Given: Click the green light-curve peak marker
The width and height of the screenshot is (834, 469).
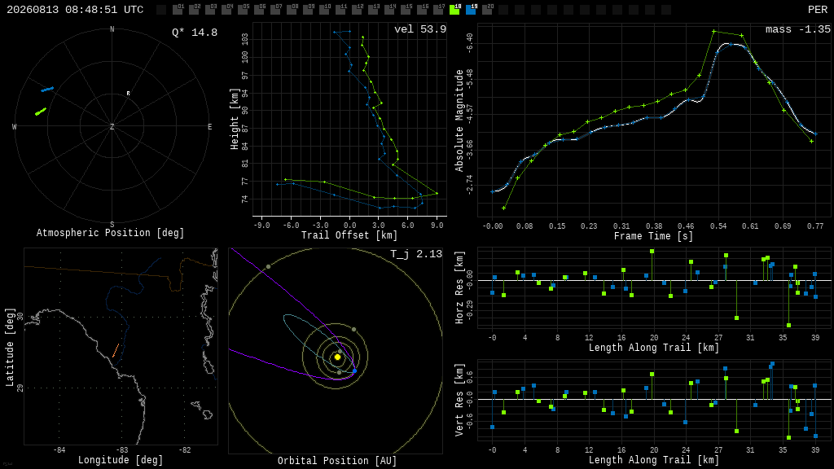Looking at the screenshot, I should tap(713, 32).
